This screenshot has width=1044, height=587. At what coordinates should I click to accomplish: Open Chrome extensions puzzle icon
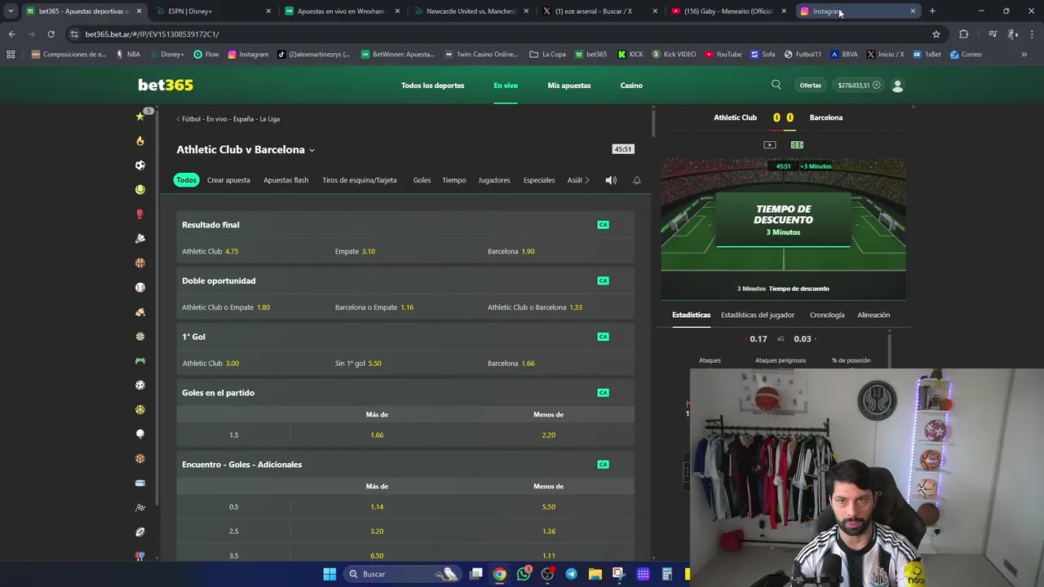click(964, 34)
